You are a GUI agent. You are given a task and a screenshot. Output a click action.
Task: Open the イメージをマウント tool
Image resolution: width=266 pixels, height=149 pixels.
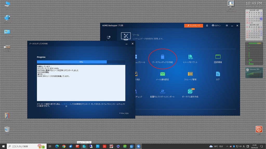[x=190, y=59]
